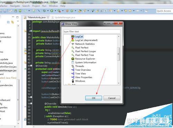Open the Back history dropdown arrow
The height and width of the screenshot is (128, 173).
pos(134,11)
